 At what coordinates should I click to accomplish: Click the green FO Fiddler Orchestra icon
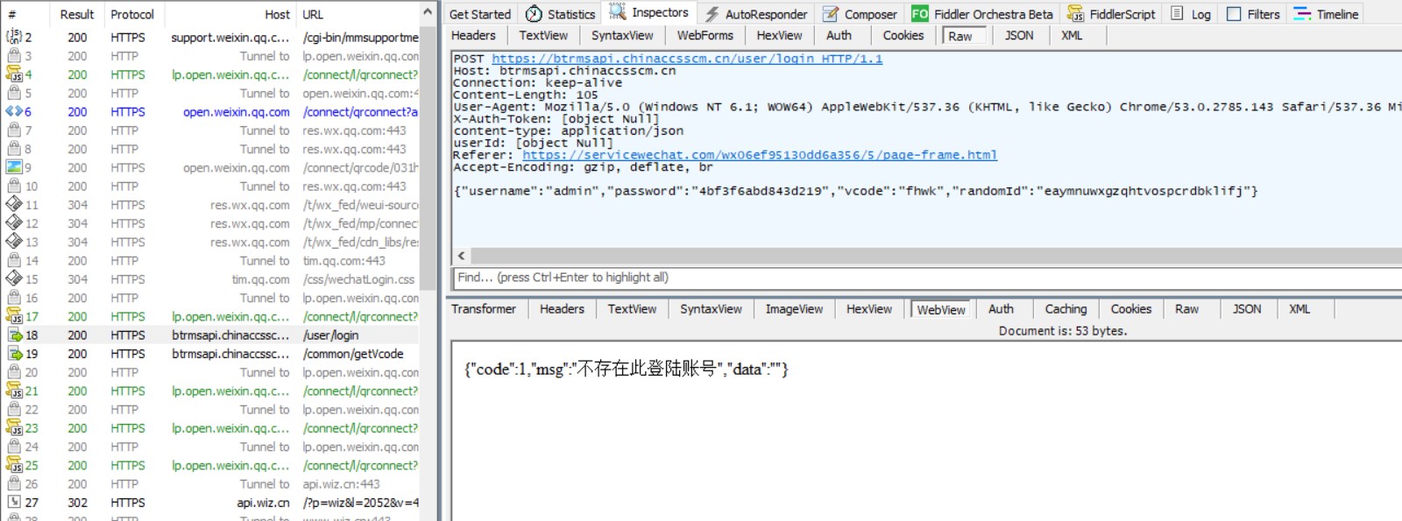pyautogui.click(x=920, y=14)
